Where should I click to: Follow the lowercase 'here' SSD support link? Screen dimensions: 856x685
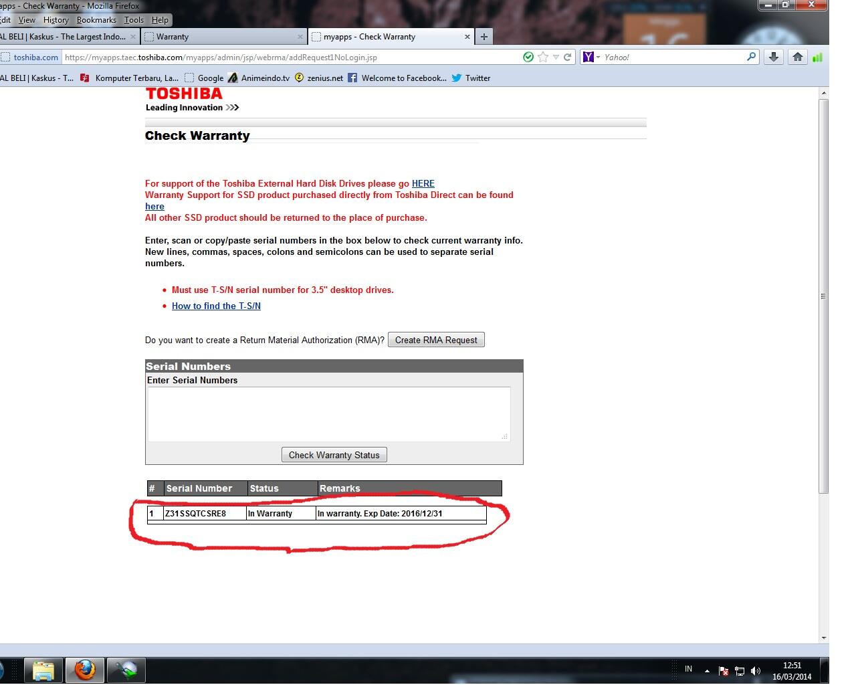[x=154, y=206]
